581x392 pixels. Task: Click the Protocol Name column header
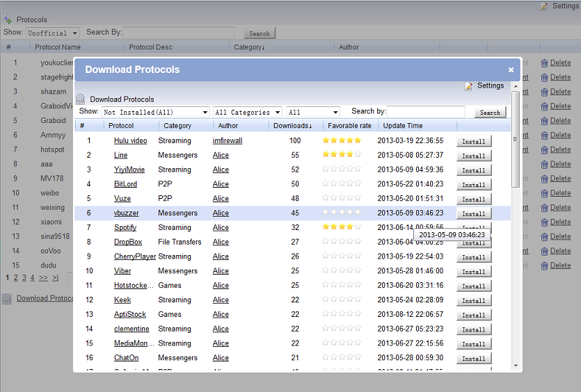click(58, 47)
